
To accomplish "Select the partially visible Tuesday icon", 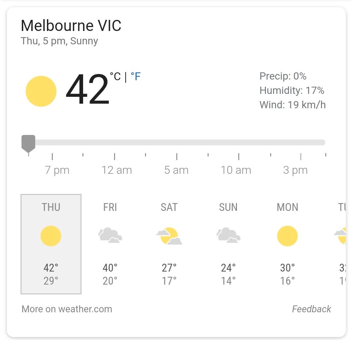I will click(x=340, y=236).
